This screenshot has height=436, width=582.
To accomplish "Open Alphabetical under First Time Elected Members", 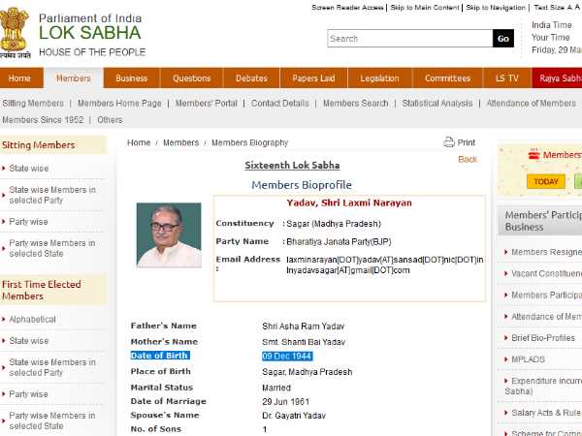I will (32, 319).
